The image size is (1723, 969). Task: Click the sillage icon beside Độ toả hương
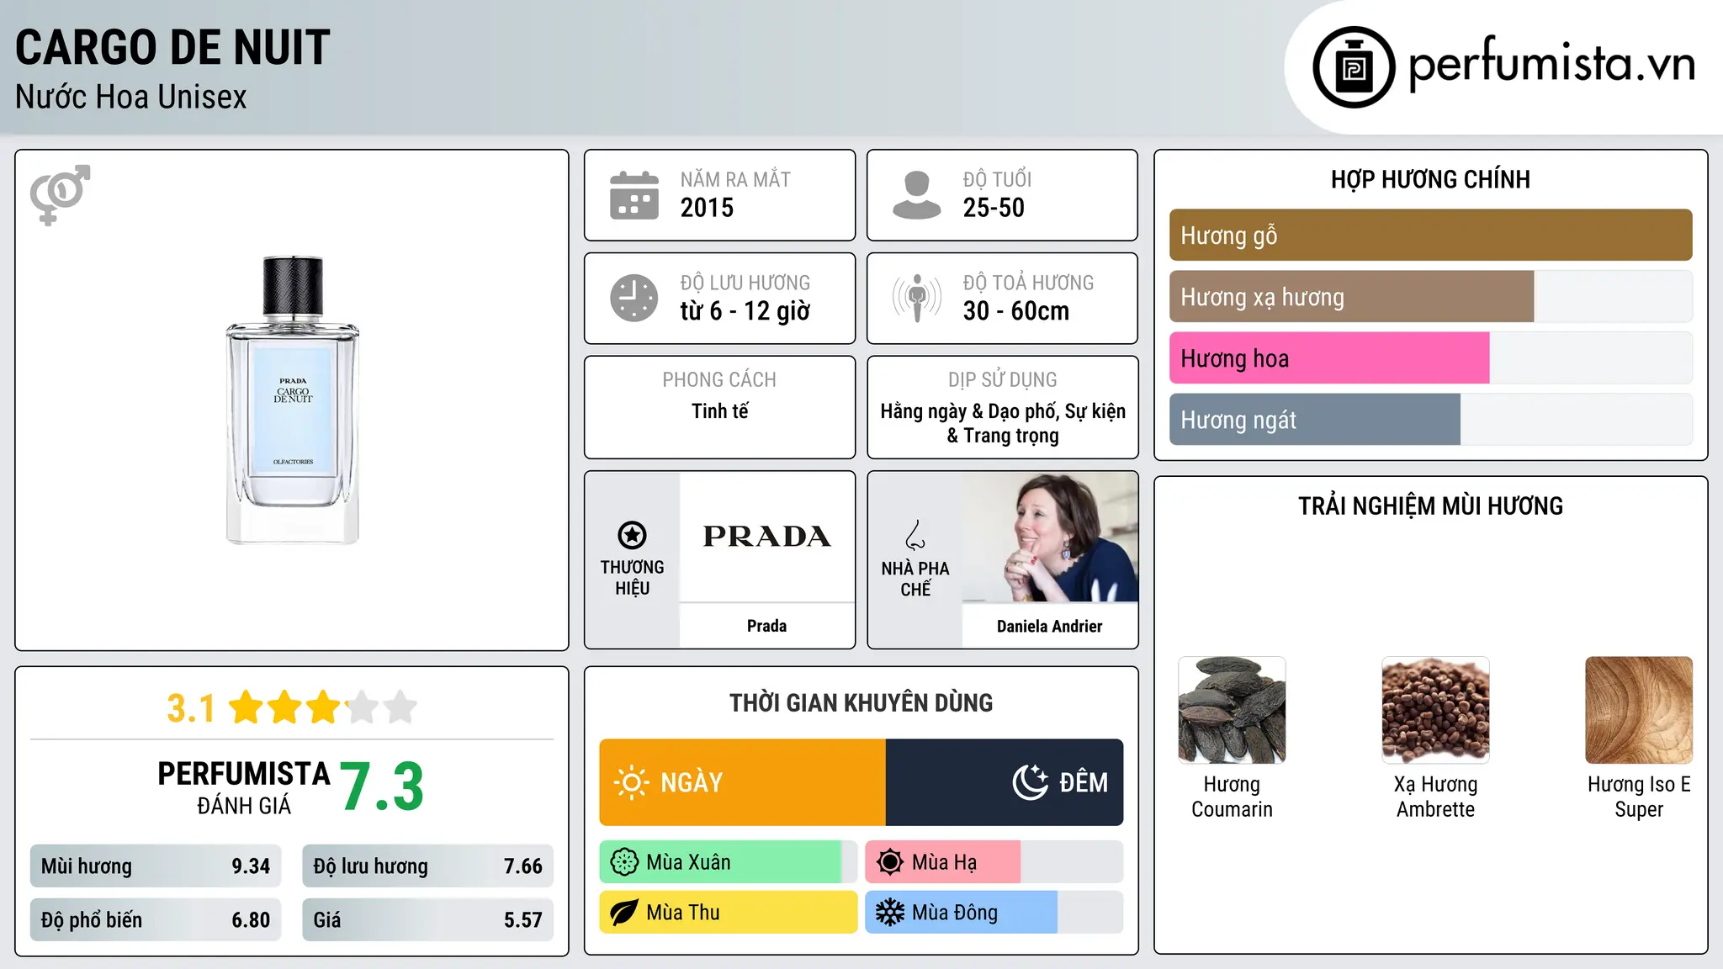[917, 298]
